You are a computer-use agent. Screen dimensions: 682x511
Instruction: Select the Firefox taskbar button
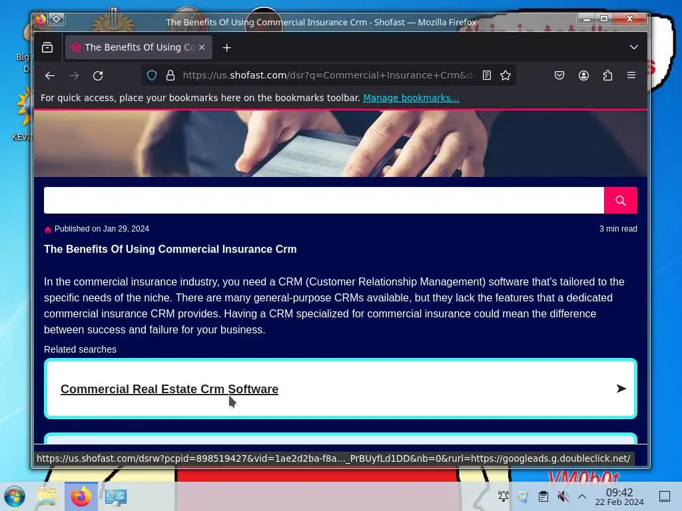[81, 496]
